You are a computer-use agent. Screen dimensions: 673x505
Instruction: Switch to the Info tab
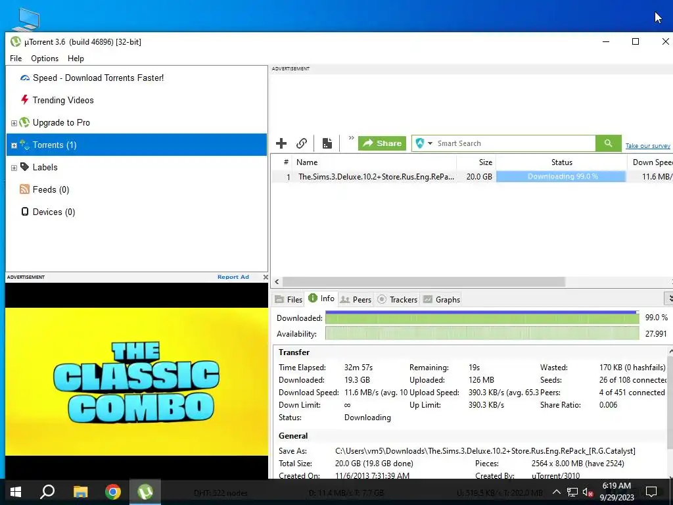click(x=321, y=299)
